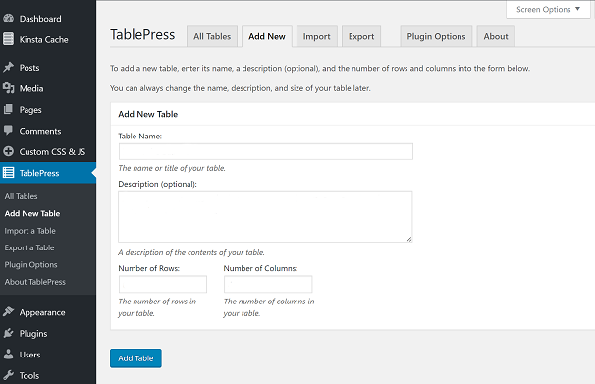Open the Users menu item
Screen dimensions: 595x384
(29, 355)
